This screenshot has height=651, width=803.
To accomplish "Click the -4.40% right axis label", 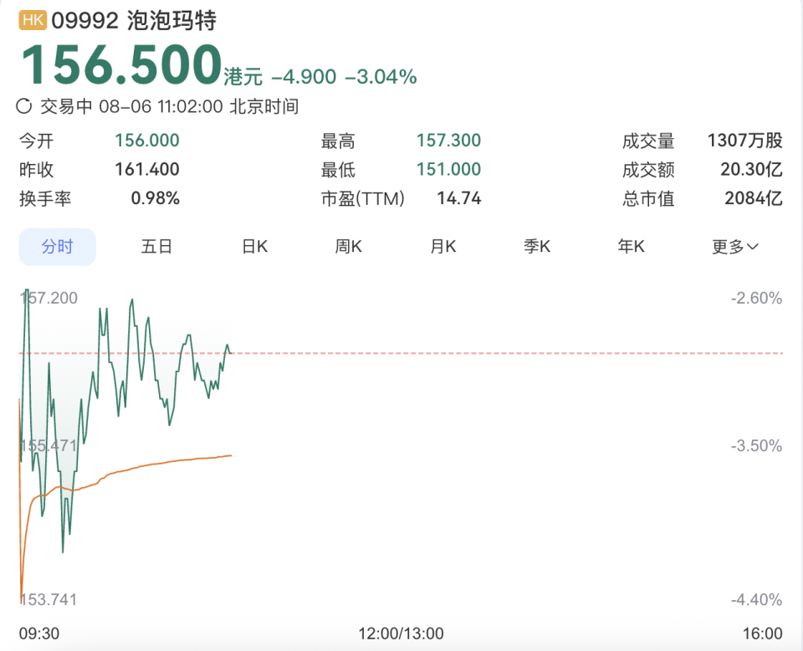I will tap(756, 599).
